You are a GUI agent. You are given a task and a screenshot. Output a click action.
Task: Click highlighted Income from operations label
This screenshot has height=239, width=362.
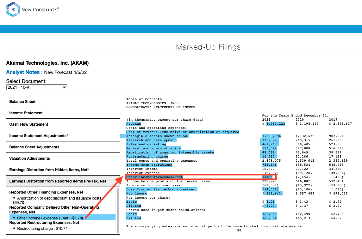pos(149,164)
